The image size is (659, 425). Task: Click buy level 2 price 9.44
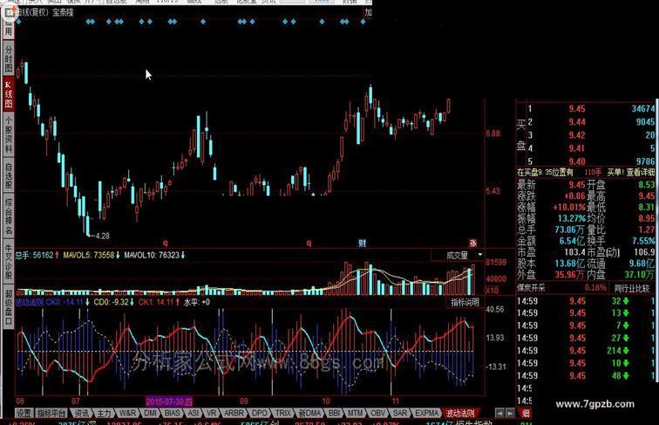pos(577,122)
